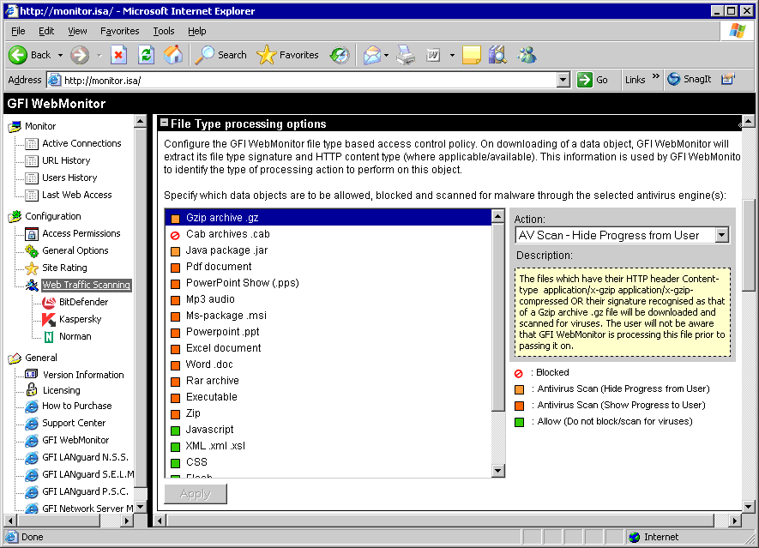Click the file type list scroll up arrow

pos(498,216)
